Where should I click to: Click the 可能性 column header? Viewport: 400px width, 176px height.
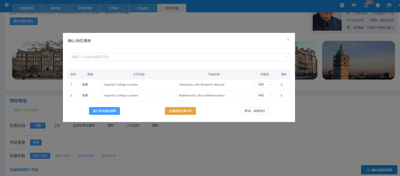point(264,74)
